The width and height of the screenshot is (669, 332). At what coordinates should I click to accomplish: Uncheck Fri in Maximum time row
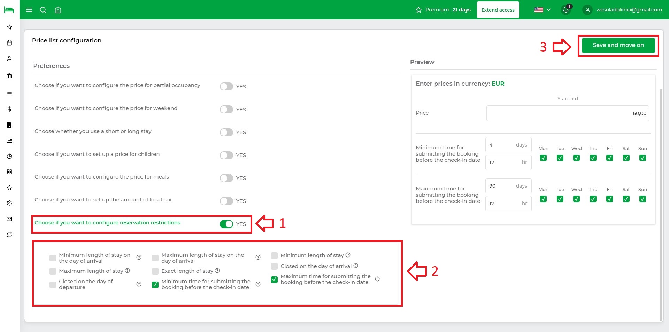click(x=609, y=199)
